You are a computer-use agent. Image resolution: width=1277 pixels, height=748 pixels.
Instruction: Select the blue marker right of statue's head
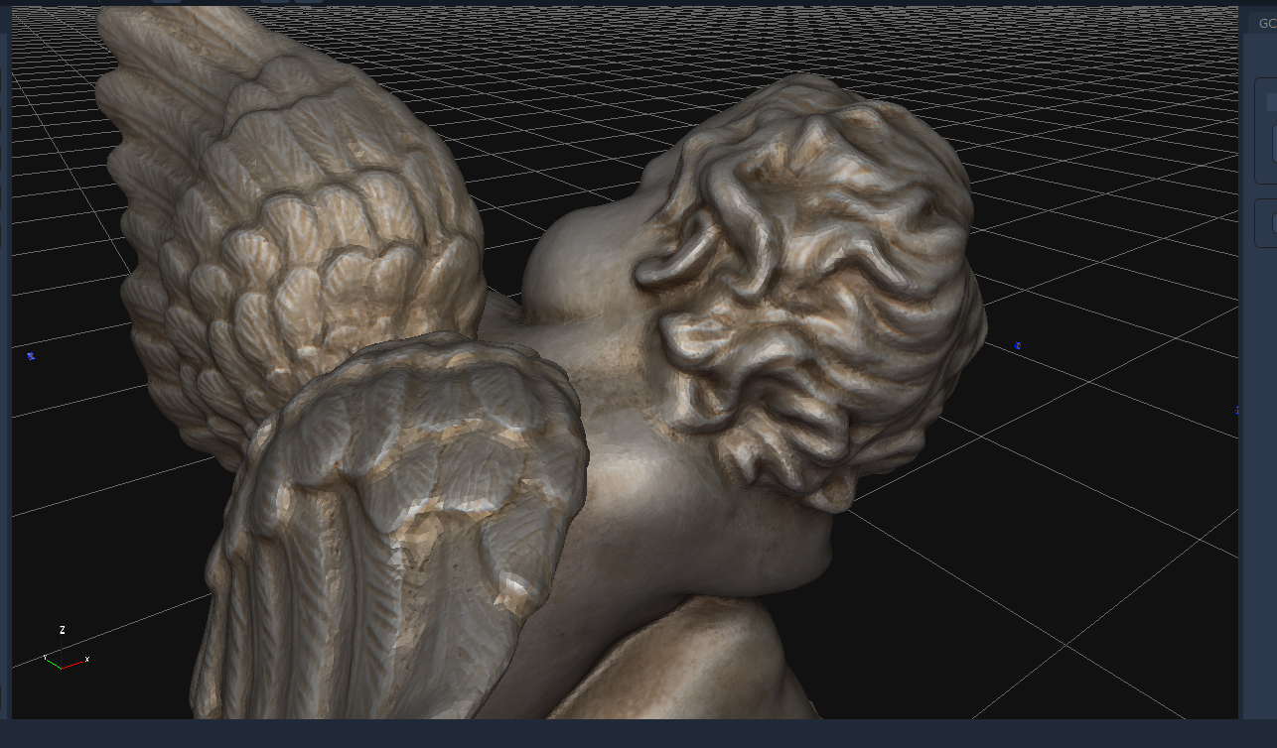1017,346
